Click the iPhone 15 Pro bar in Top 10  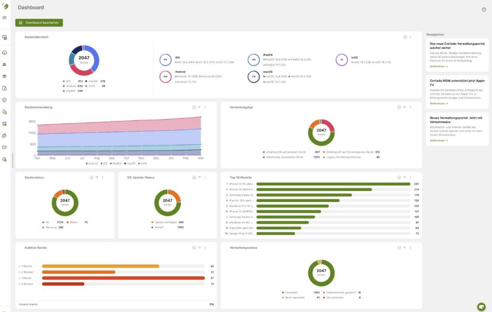332,184
